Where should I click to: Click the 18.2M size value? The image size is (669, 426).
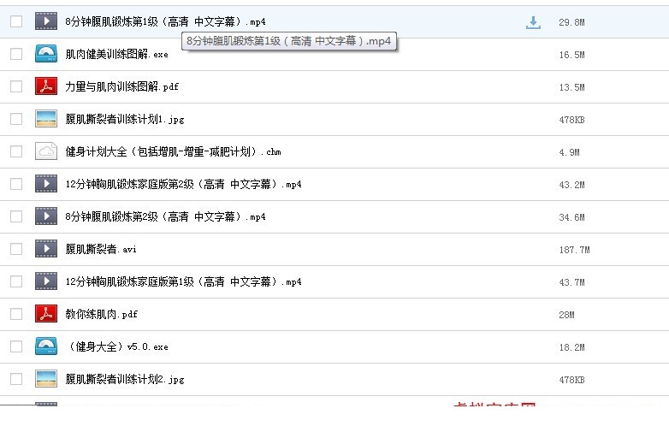tap(571, 347)
